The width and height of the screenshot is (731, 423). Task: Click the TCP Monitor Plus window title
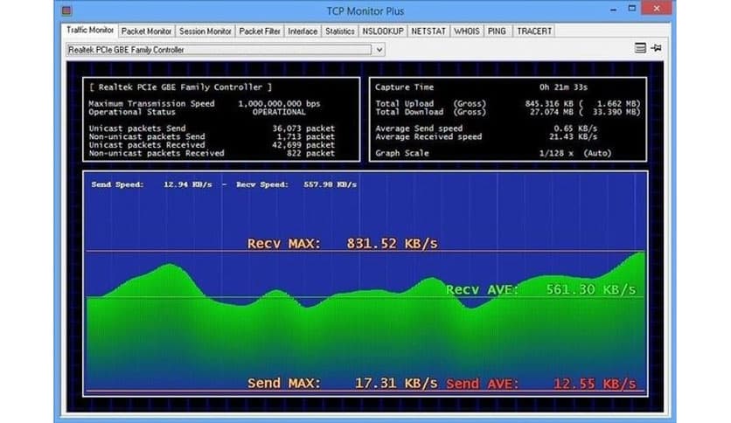click(365, 10)
